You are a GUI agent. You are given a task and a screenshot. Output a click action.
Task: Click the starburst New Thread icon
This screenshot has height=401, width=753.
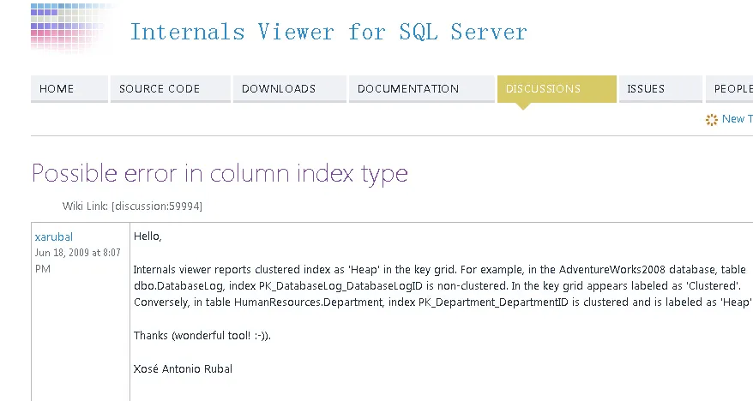(711, 119)
